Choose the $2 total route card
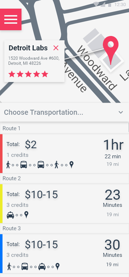Viewport: 129px width, 277px height. (x=64, y=154)
